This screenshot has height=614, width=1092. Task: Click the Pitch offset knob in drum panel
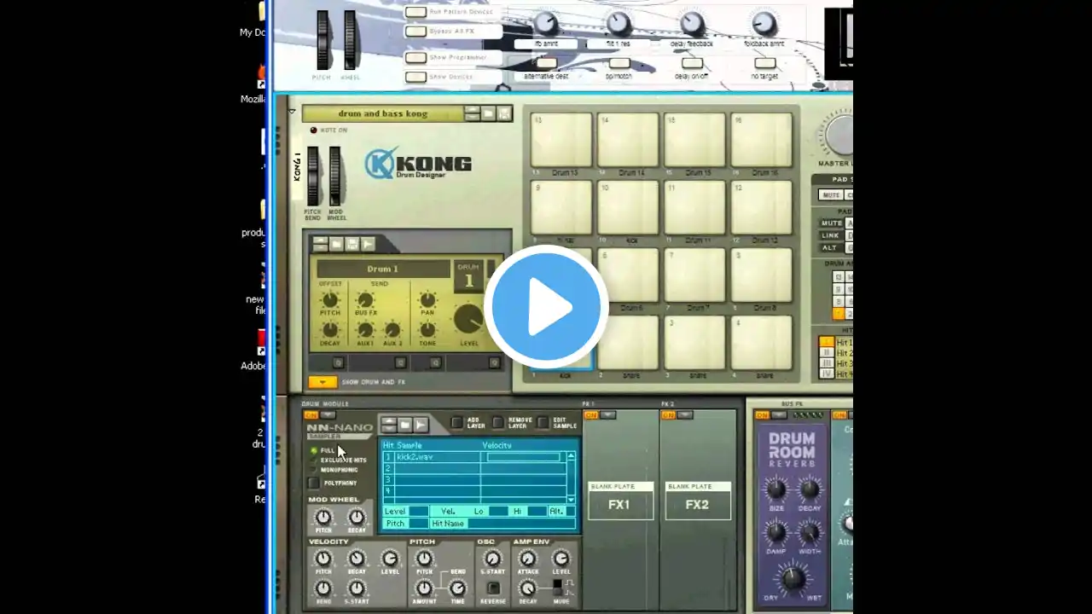329,300
